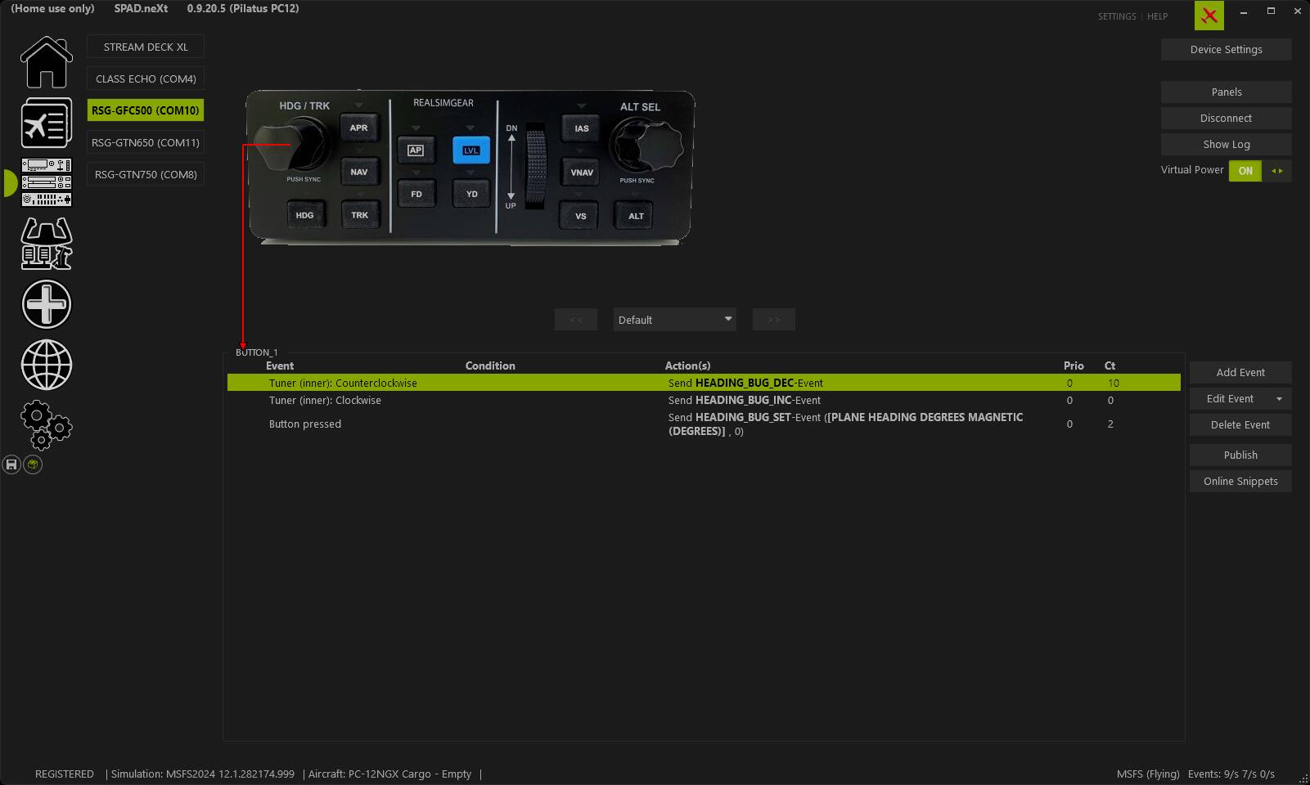The width and height of the screenshot is (1310, 785).
Task: Click the Publish button
Action: point(1240,455)
